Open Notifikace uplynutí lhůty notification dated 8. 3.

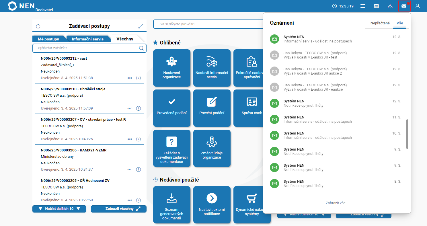[336, 184]
